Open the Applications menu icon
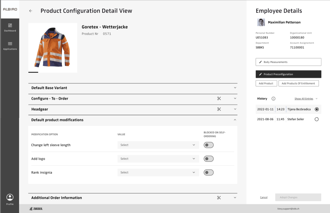 [10, 44]
